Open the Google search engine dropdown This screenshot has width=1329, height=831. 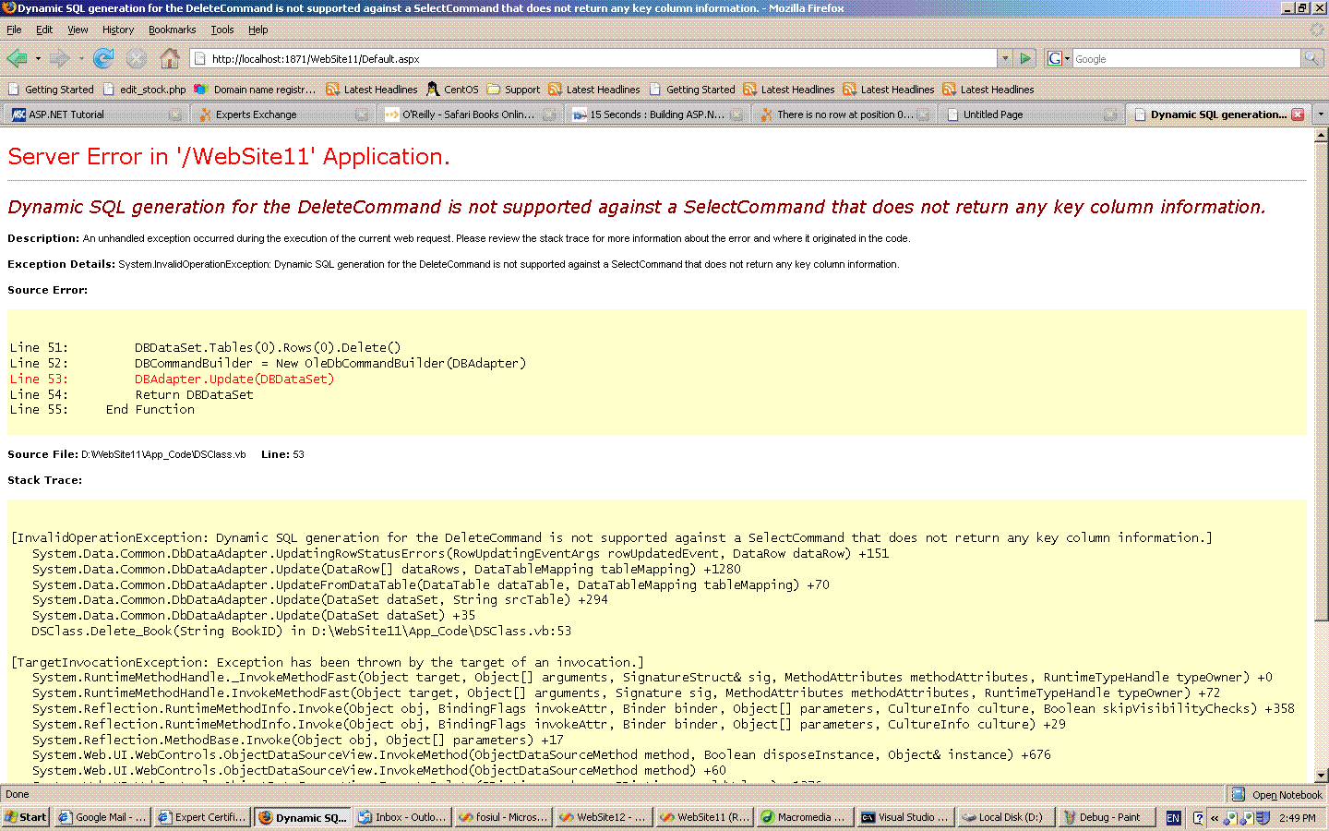[x=1059, y=59]
